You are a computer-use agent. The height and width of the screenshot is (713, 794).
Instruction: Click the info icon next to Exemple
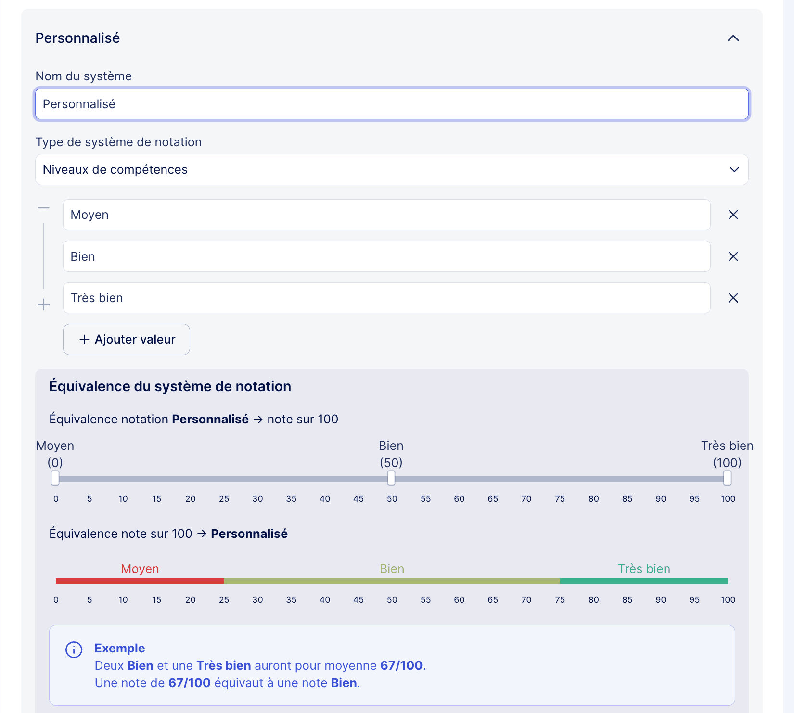[x=74, y=649]
